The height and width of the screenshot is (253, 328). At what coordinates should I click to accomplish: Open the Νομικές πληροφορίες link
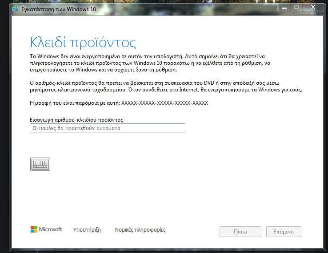coord(140,230)
